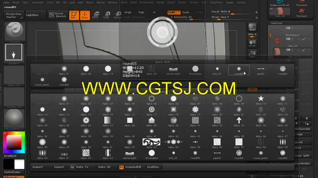Open the Alpha menu
Image resolution: width=318 pixels, height=178 pixels.
(x=6, y=2)
